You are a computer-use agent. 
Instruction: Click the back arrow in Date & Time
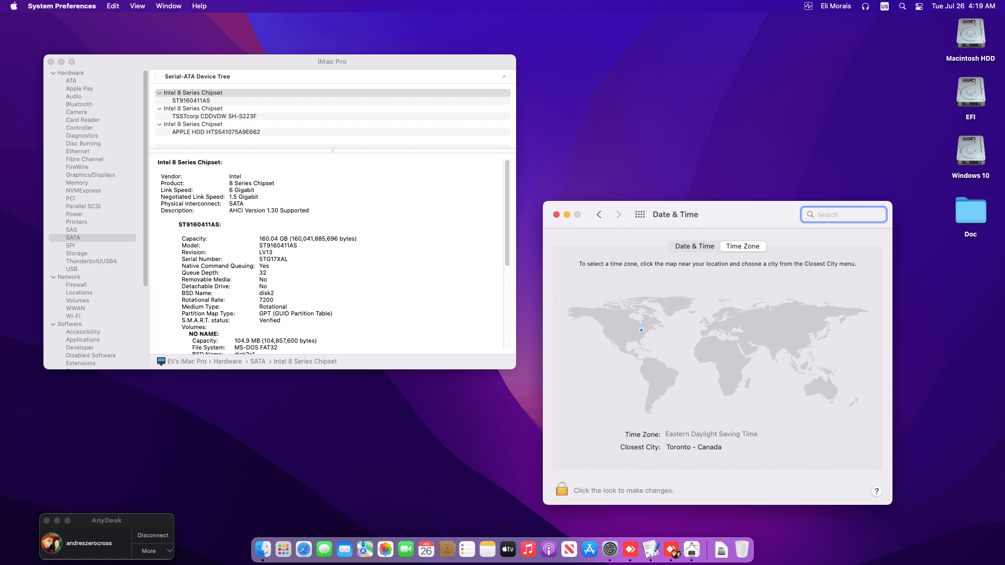(599, 214)
